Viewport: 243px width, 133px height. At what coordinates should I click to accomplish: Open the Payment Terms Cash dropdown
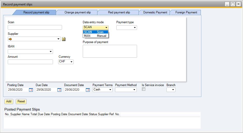point(110,90)
